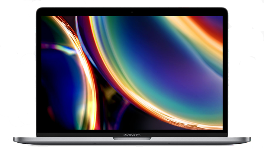Screen dimensions: 264x149
Task: Click the webcam dot above the display
Action: pos(132,12)
